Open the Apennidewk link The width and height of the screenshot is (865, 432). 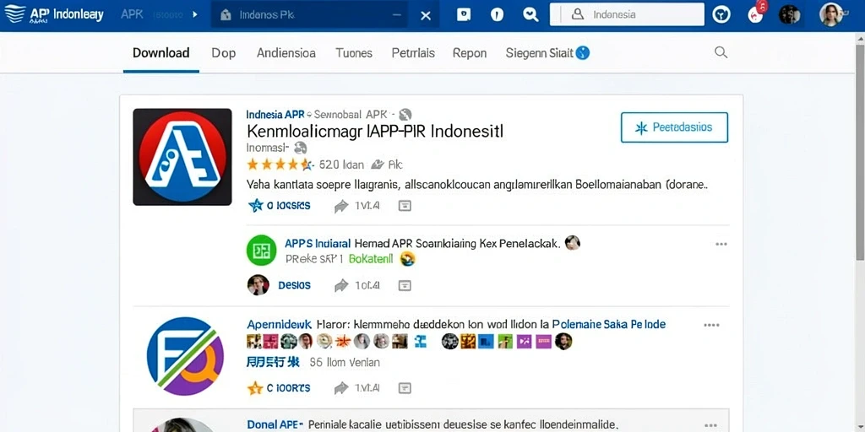(x=279, y=325)
